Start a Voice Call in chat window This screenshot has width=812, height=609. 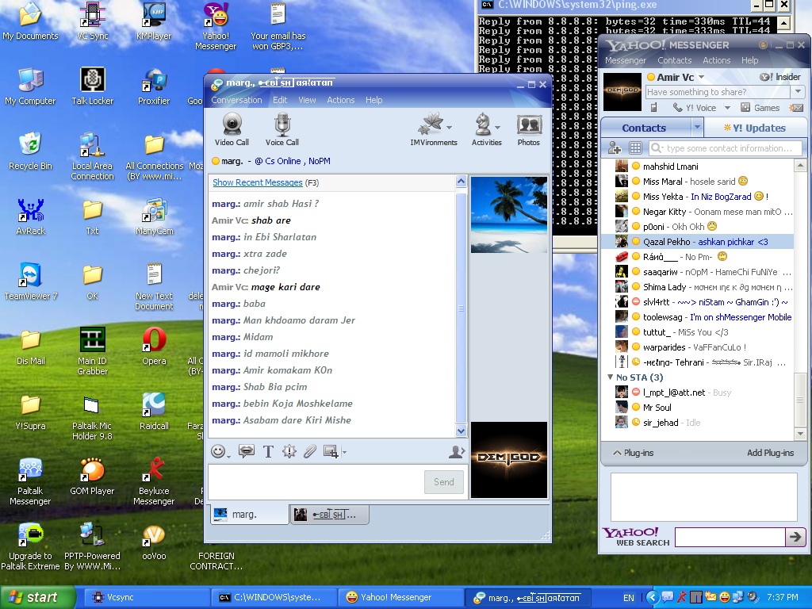[282, 130]
